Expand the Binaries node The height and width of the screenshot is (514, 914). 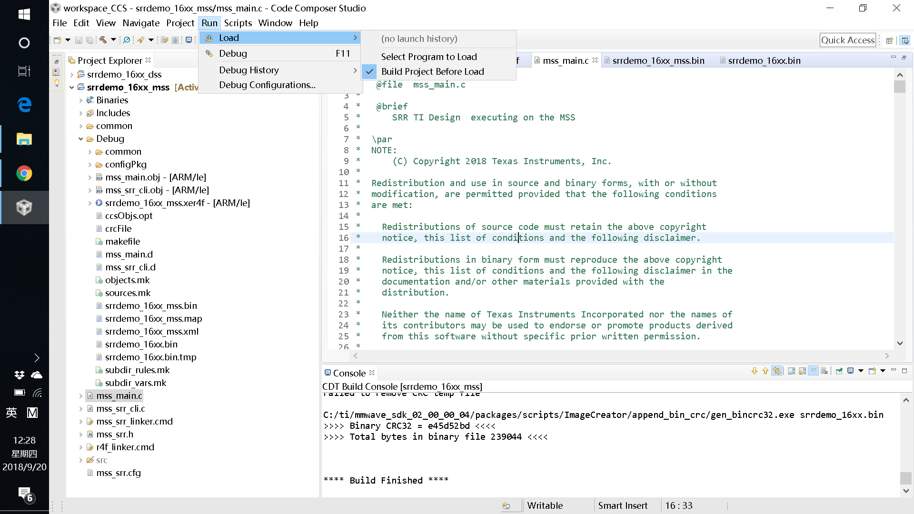pos(81,100)
